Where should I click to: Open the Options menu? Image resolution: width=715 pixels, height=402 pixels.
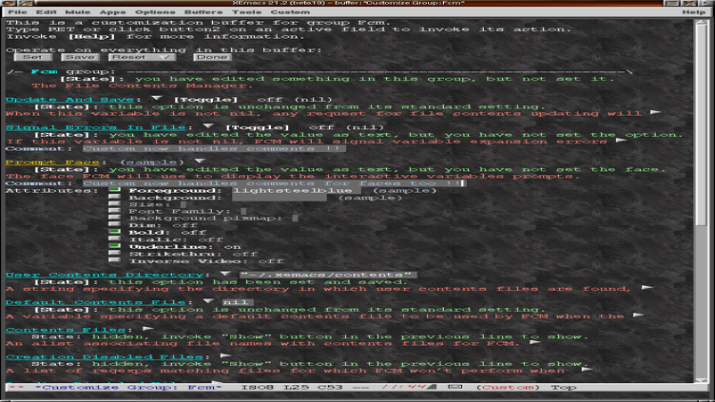tap(155, 11)
